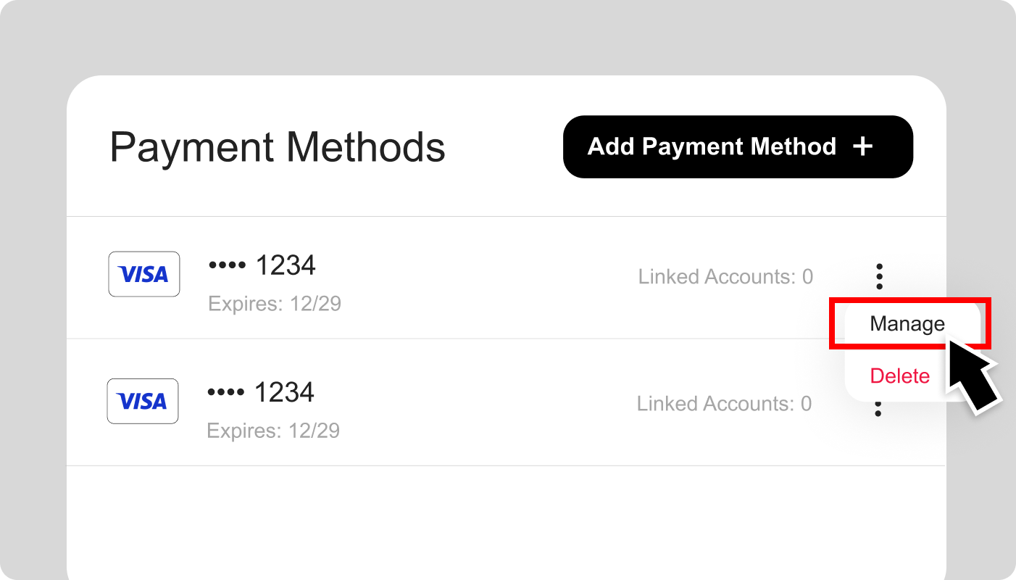Click Linked Accounts: 0 on the first card

click(725, 276)
